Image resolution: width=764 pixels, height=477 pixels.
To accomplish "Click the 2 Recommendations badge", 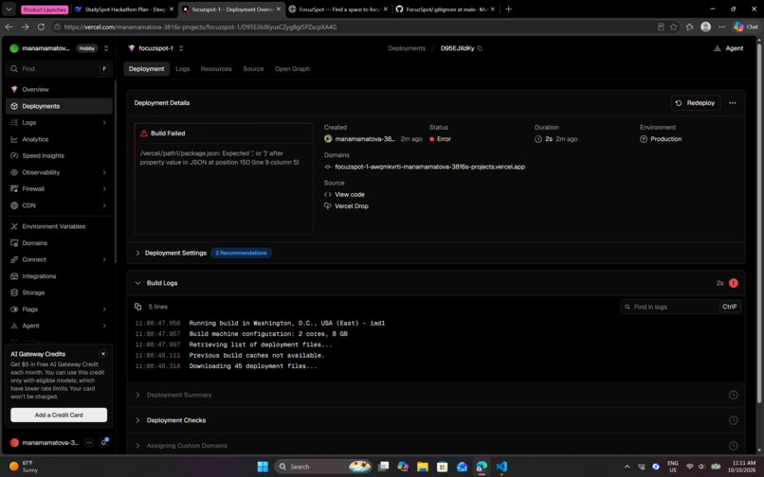I will (x=241, y=253).
